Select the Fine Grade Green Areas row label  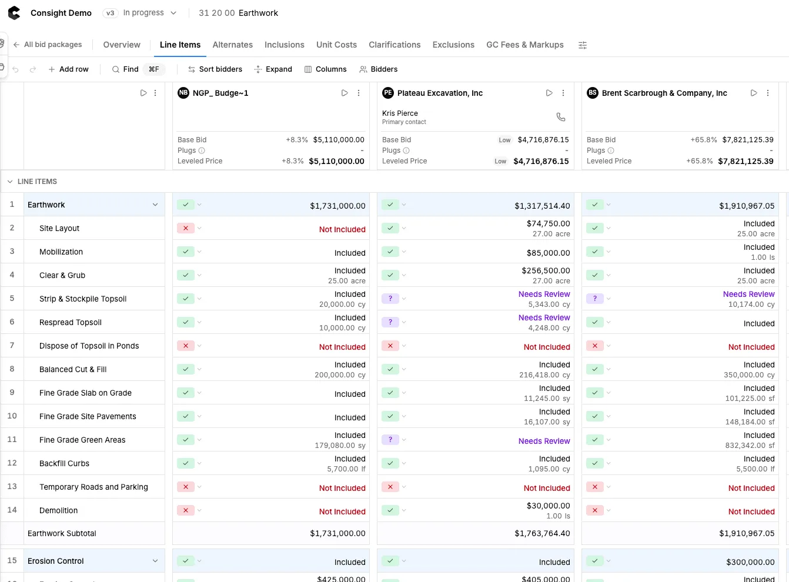(82, 440)
